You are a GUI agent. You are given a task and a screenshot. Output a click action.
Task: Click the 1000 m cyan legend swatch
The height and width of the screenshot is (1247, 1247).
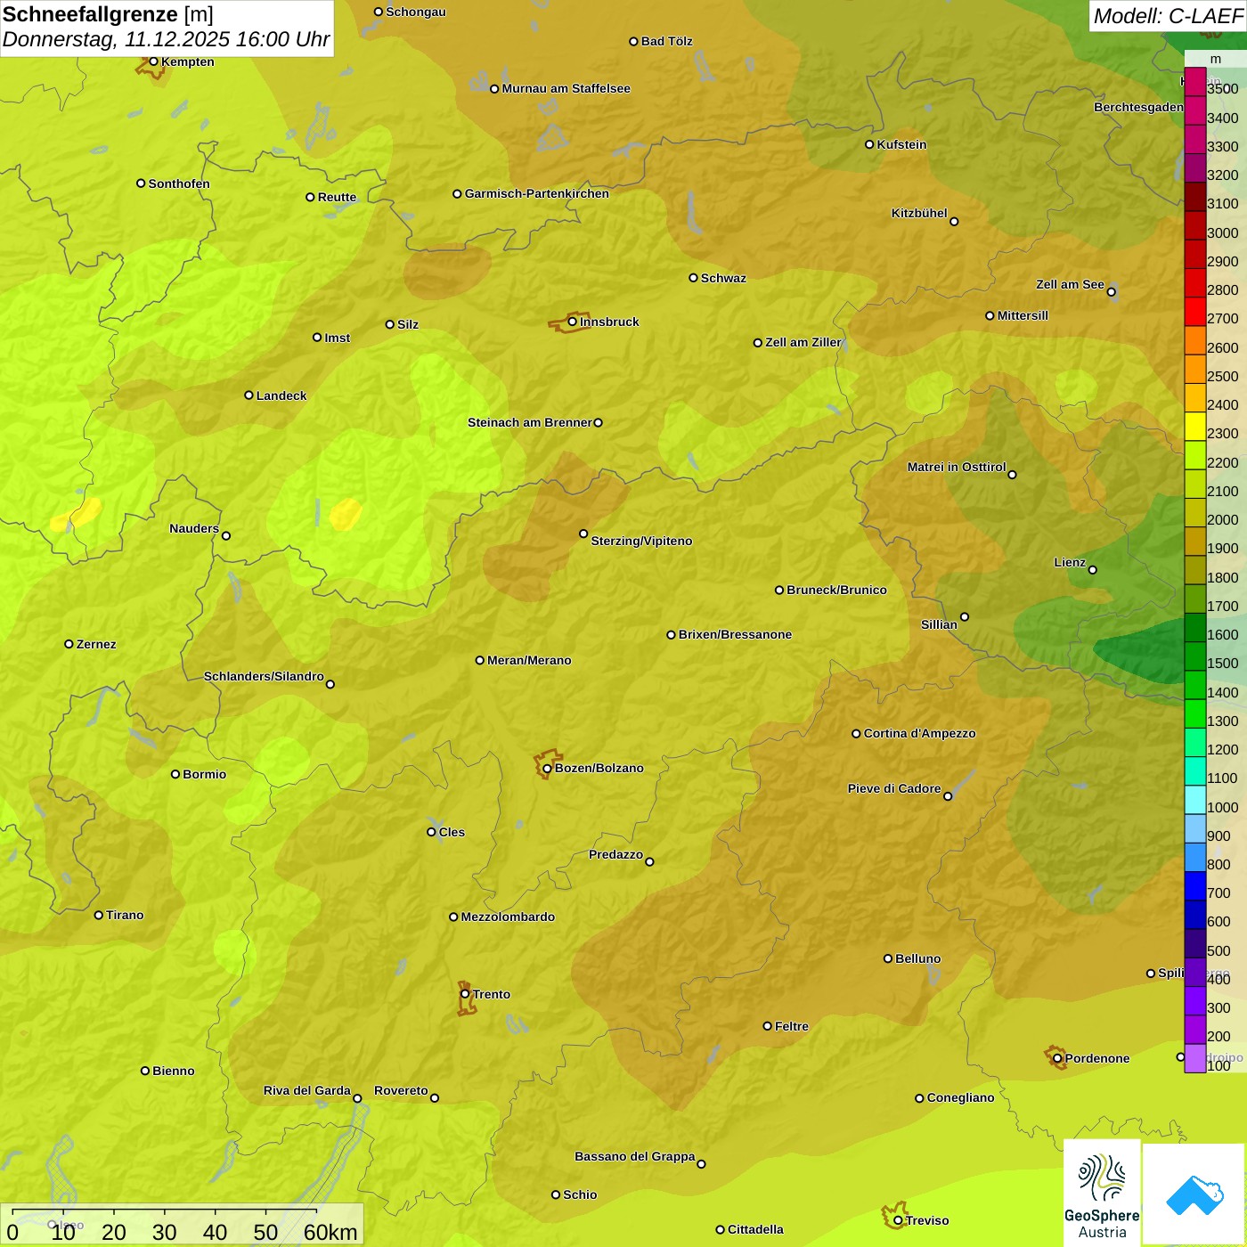(x=1194, y=800)
